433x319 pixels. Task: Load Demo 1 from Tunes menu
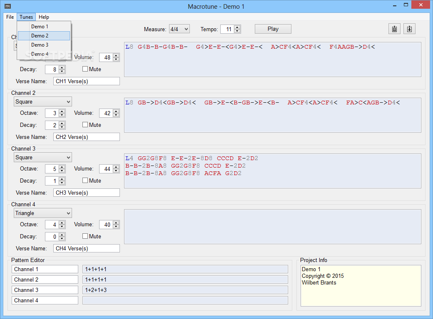pos(44,27)
